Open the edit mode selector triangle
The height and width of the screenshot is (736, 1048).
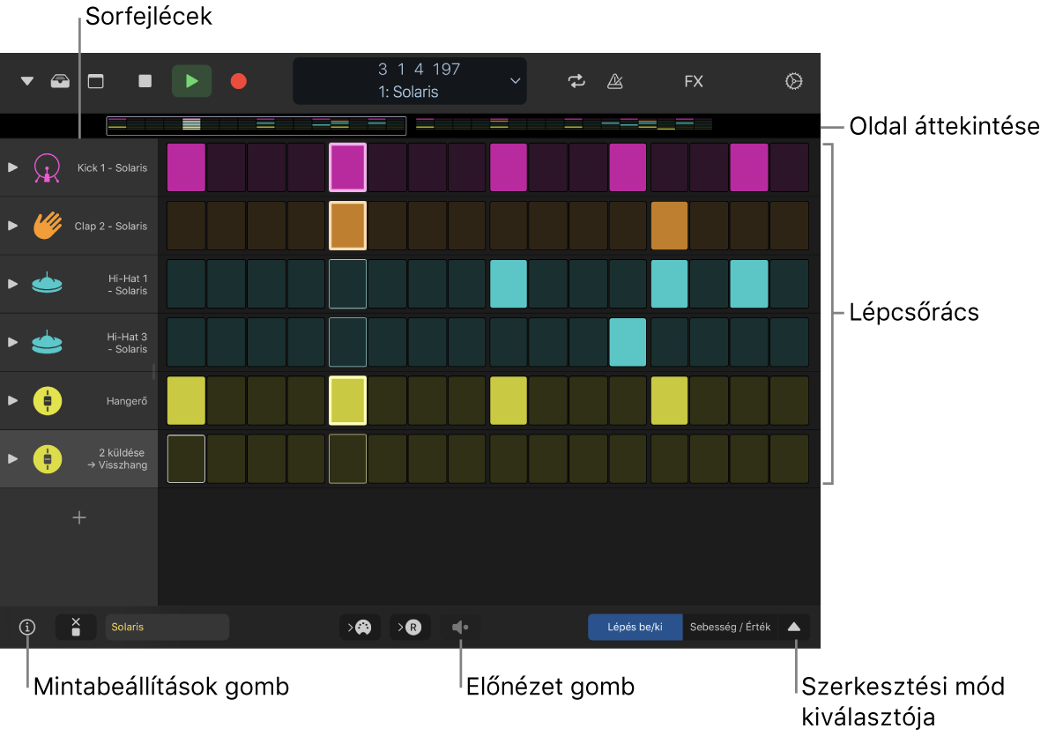point(794,627)
